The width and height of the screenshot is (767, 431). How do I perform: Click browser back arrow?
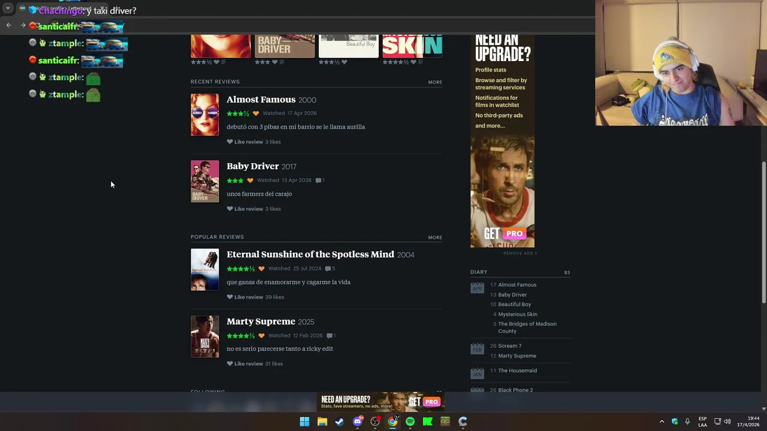8,25
